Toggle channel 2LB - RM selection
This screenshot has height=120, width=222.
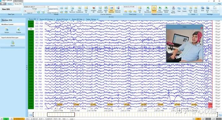[x=39, y=26]
